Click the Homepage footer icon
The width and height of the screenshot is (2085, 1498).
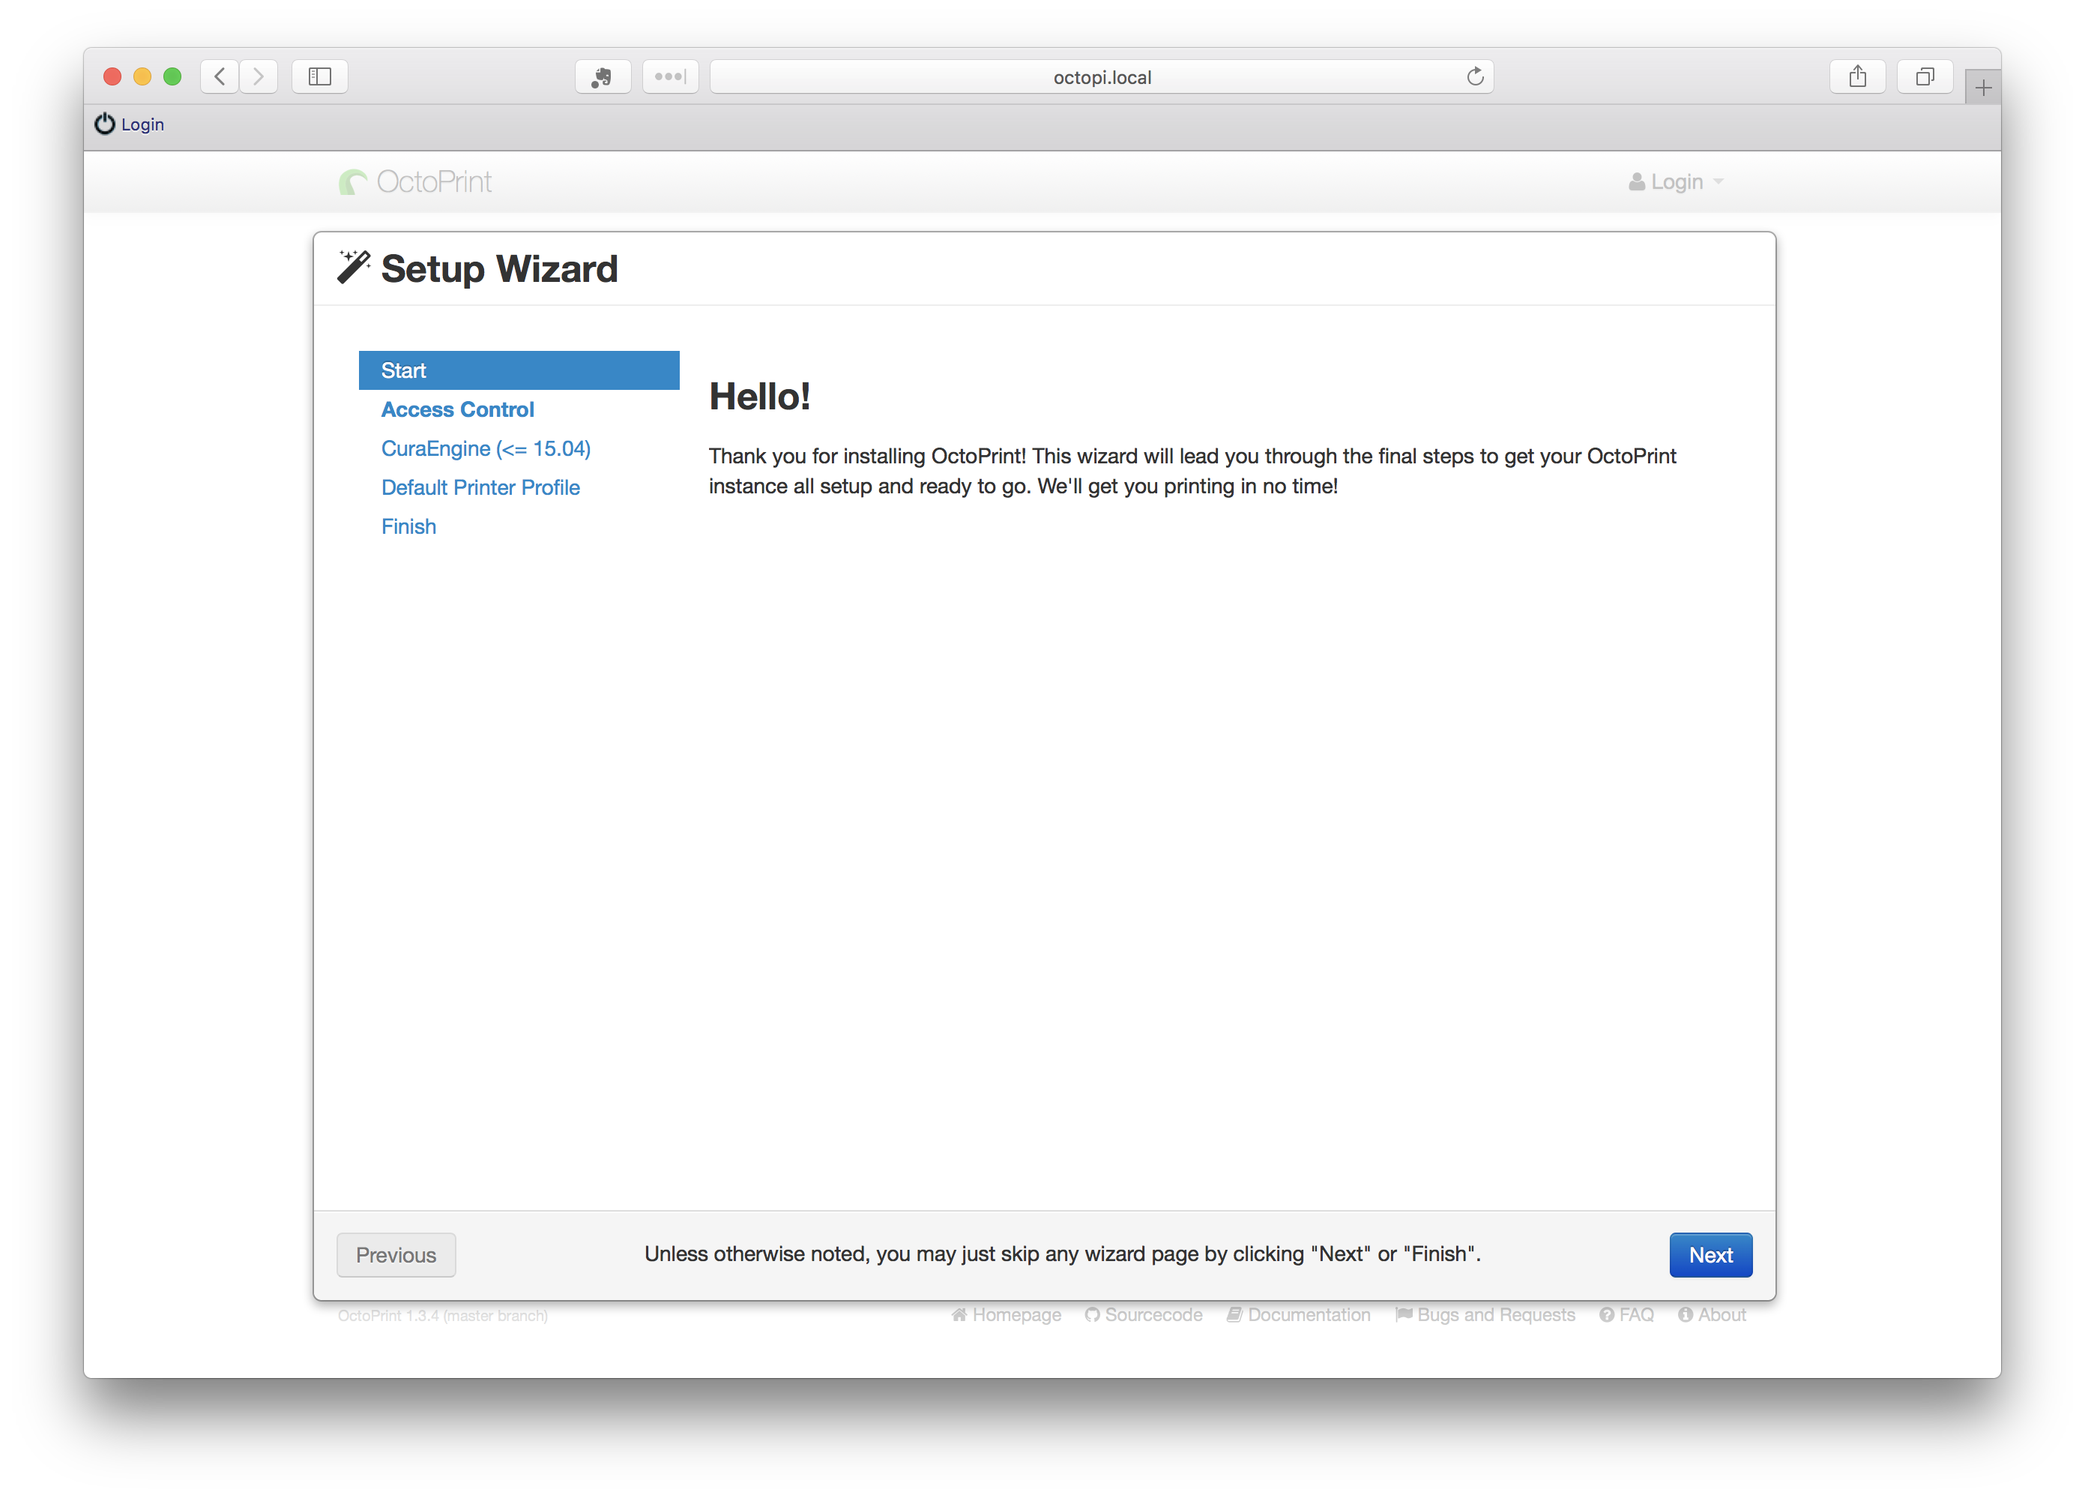[960, 1315]
